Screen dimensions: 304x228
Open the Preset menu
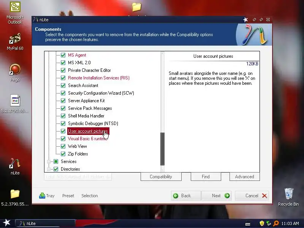[68, 196]
